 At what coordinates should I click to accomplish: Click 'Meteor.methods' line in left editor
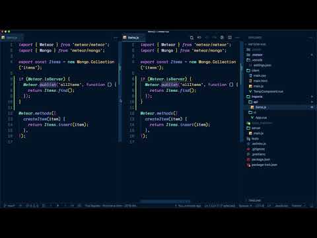pos(38,113)
